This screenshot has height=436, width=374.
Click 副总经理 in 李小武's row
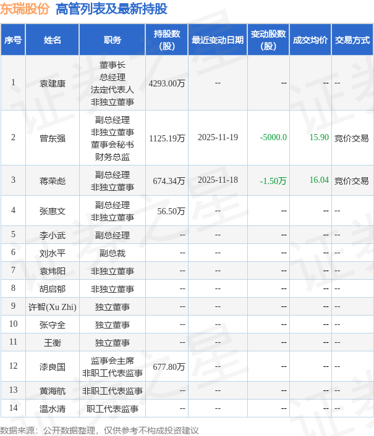(113, 235)
